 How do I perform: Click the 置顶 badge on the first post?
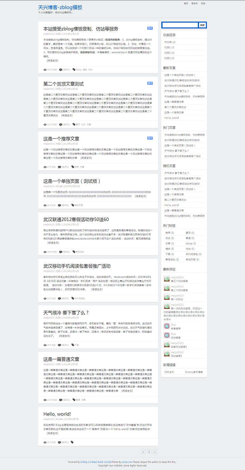point(150,28)
